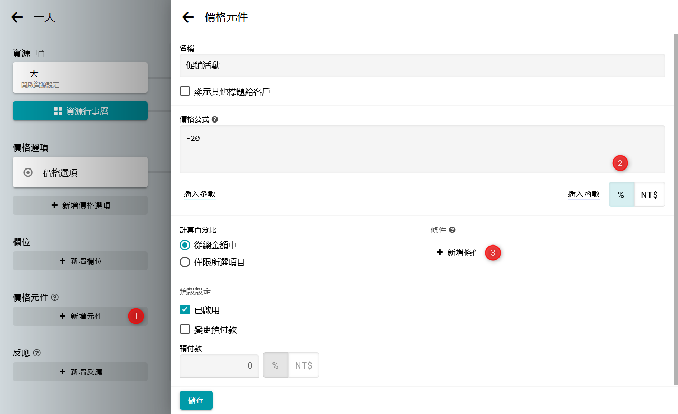Click the copy icon next to 資源
Image resolution: width=678 pixels, height=414 pixels.
tap(41, 53)
